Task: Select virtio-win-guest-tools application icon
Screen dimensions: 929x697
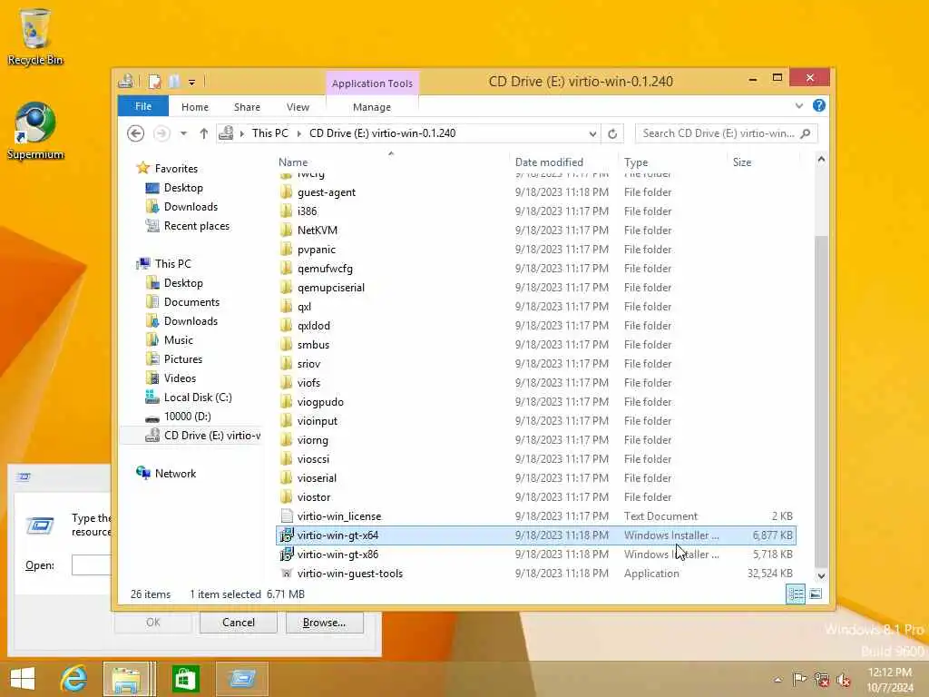Action: 287,574
